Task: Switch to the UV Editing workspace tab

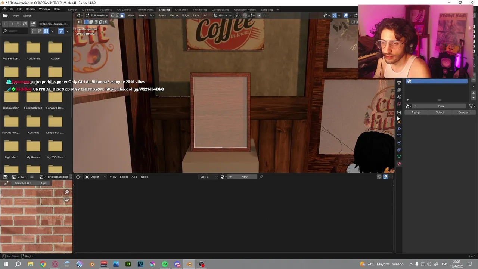Action: click(x=124, y=10)
